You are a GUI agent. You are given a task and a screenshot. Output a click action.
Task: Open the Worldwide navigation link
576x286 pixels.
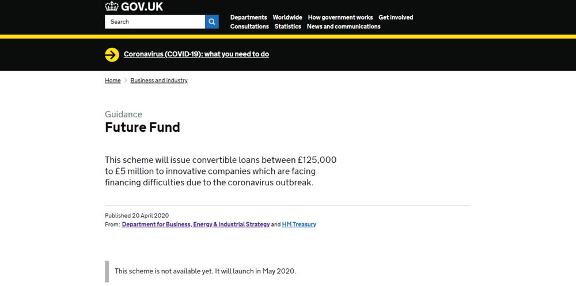pos(287,17)
